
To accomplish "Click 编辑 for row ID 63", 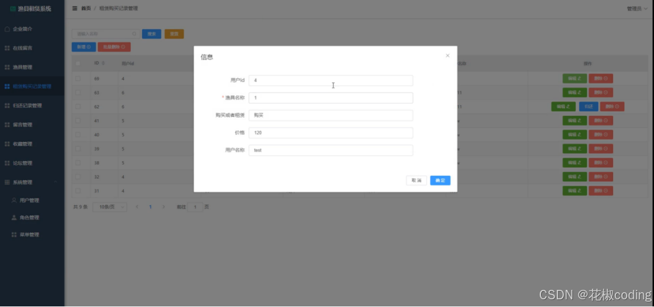I will [x=575, y=93].
